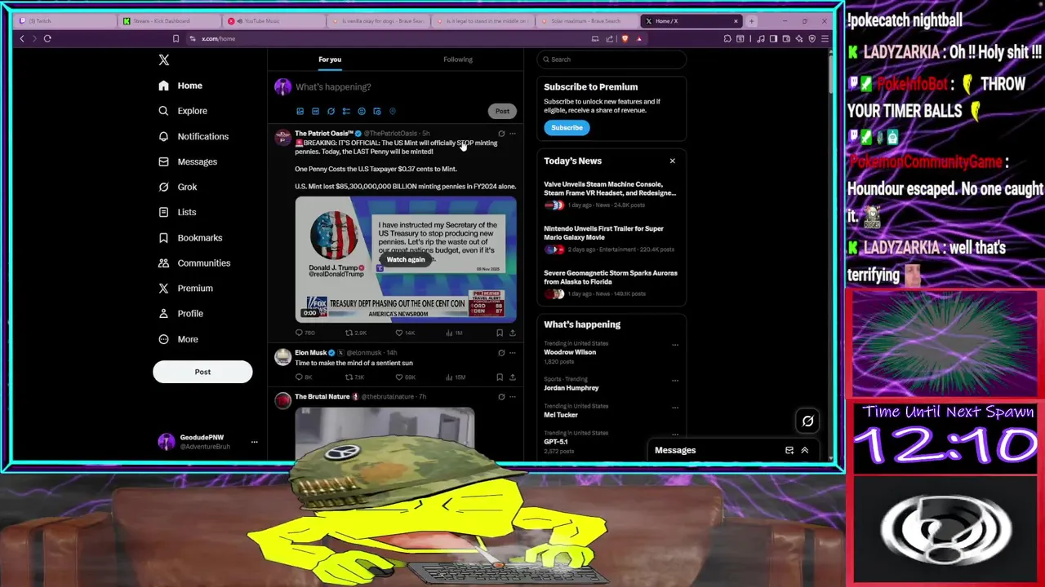Expand the Messages drawer chevron

point(804,450)
